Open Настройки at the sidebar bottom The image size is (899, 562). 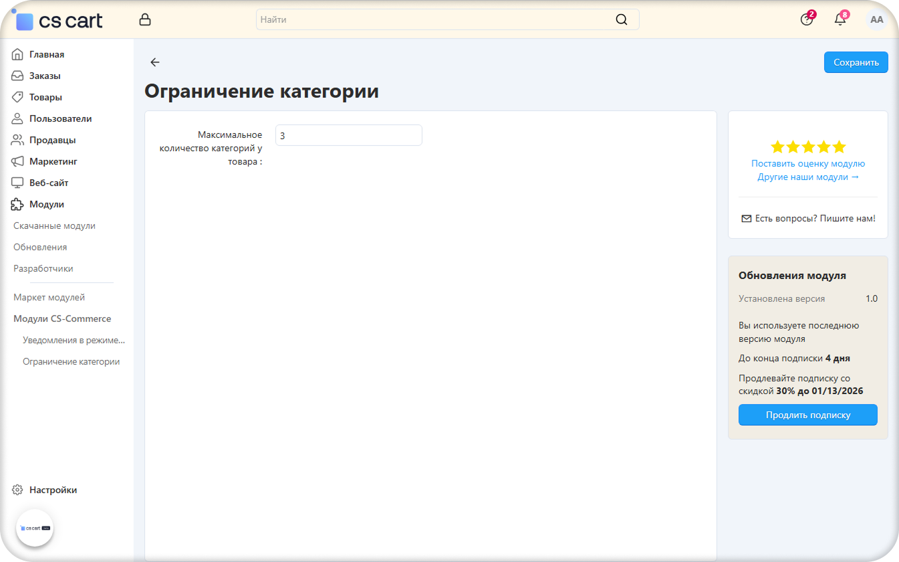[x=53, y=490]
